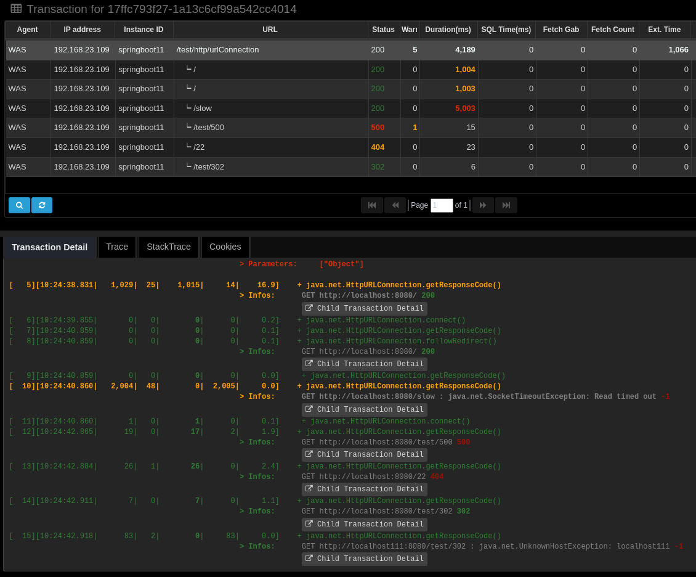Switch to the Trace tab
Viewport: 696px width, 577px height.
[117, 247]
